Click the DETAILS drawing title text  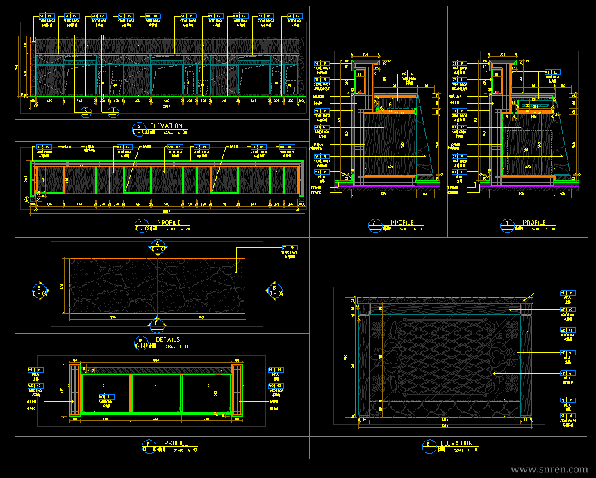pyautogui.click(x=168, y=340)
